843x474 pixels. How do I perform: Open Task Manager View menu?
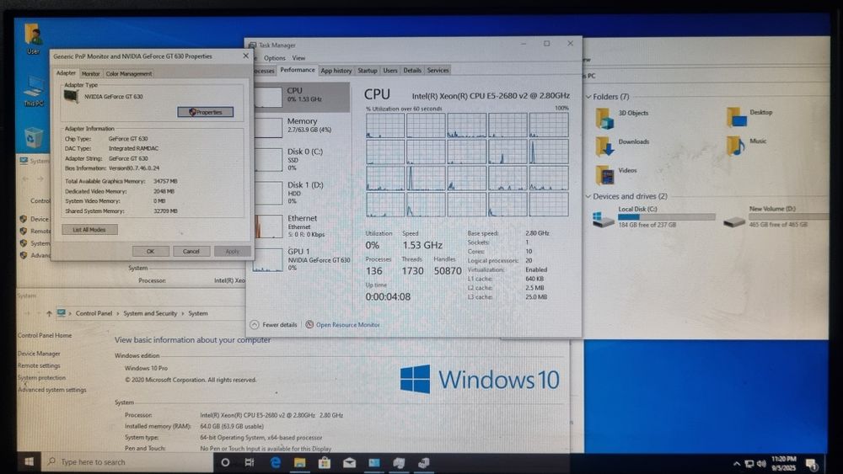click(x=298, y=58)
